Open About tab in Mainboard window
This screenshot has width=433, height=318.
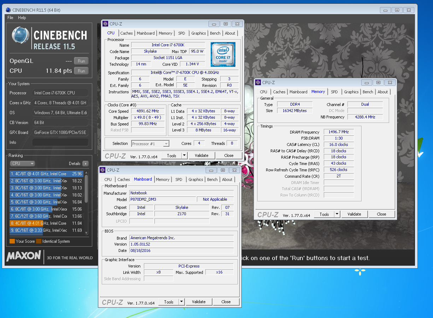pyautogui.click(x=227, y=179)
